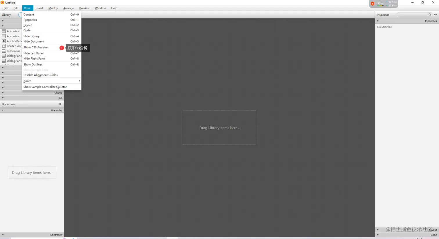Toggle Disable Alignment Guides
The height and width of the screenshot is (239, 439).
pos(40,75)
